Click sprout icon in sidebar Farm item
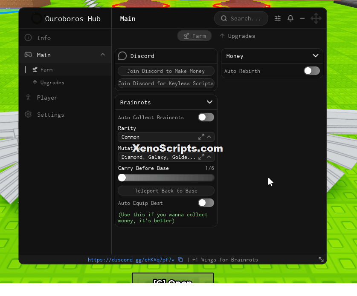Viewport: 357px width, 296px height. (x=35, y=70)
